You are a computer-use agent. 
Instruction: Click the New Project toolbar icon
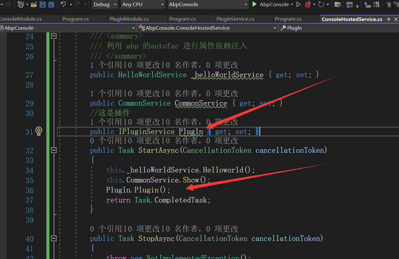(21, 5)
